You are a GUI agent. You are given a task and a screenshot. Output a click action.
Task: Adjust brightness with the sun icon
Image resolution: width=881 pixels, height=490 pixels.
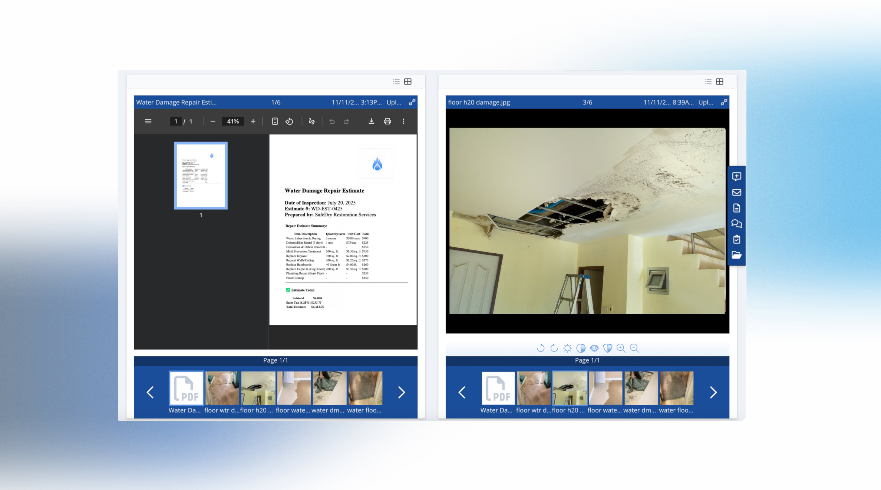(x=567, y=348)
